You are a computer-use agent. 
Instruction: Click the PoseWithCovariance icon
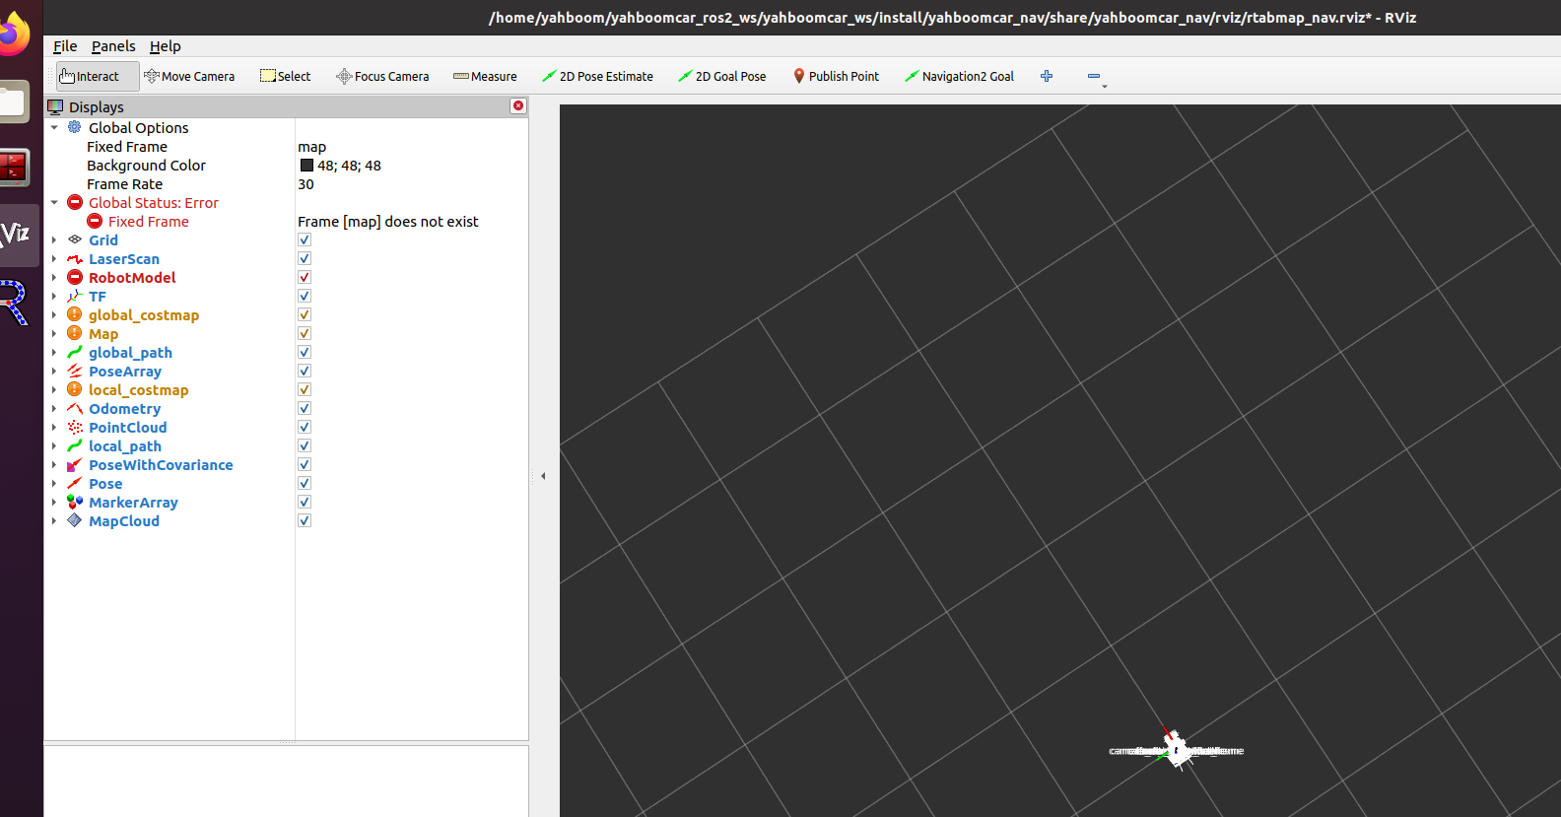pos(75,464)
